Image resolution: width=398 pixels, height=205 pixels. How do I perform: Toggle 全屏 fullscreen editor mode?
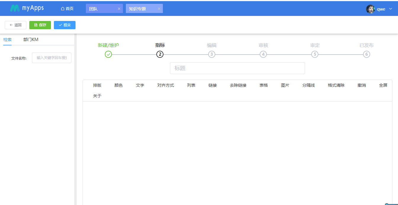pos(383,85)
